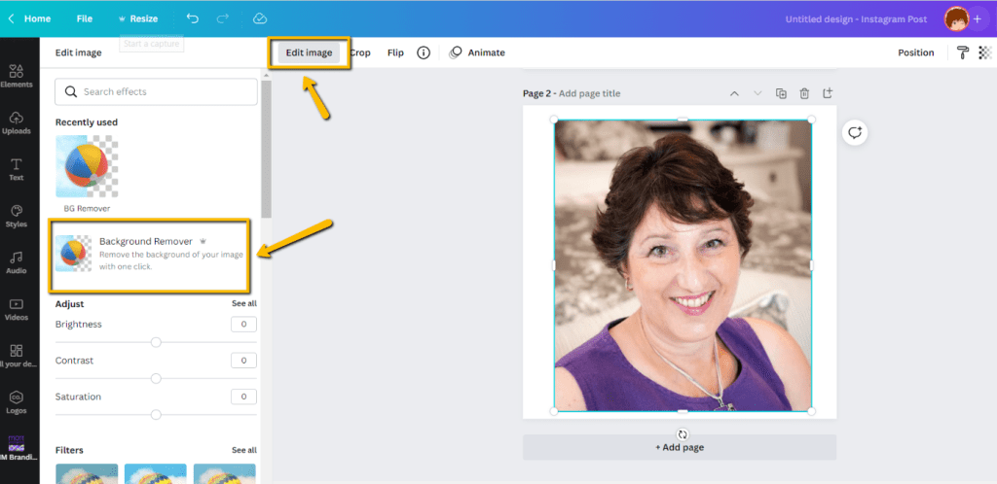Open the brand kit sidebar item
Screen dimensions: 997x484
pos(16,448)
